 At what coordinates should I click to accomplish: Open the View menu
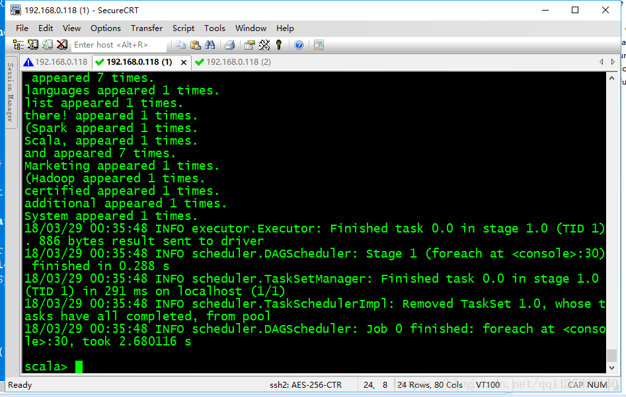[71, 28]
